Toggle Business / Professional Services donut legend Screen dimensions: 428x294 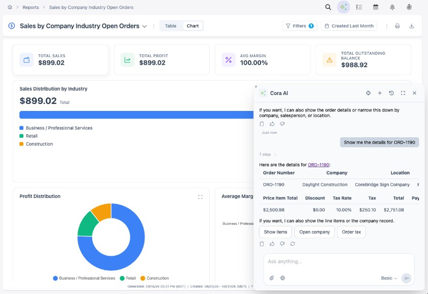[x=84, y=278]
